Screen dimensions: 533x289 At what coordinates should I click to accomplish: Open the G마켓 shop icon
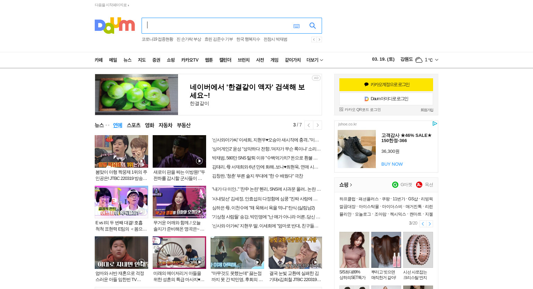tap(395, 185)
